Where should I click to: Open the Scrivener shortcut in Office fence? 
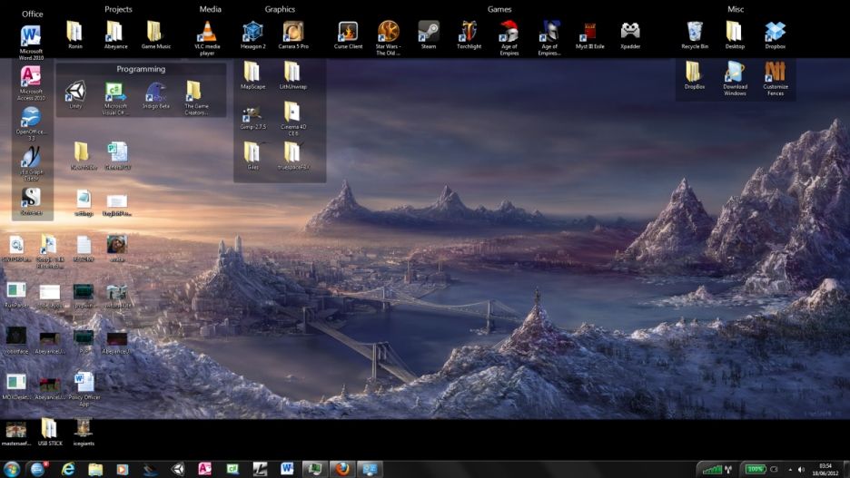tap(31, 201)
